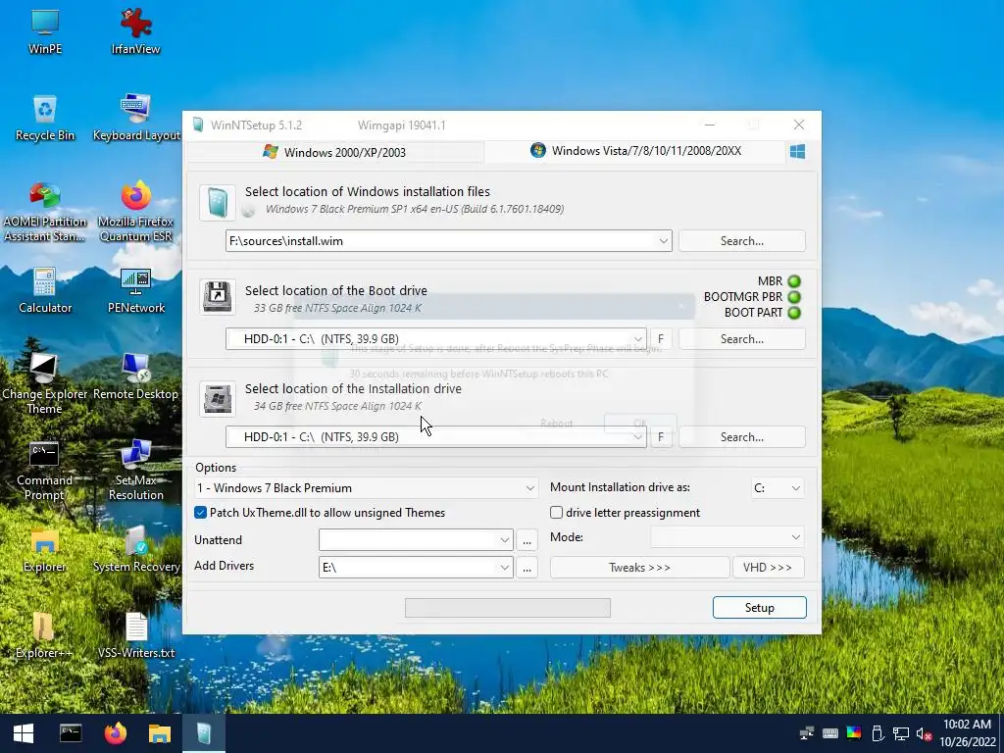Open the Explorer++ desktop icon
This screenshot has height=753, width=1004.
45,635
